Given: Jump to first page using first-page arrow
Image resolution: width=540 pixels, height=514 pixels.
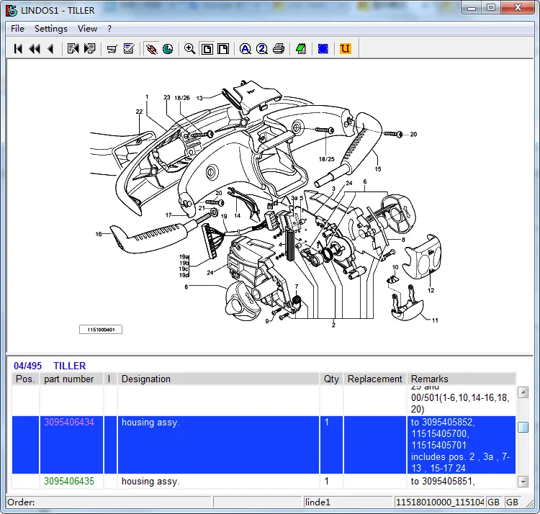Looking at the screenshot, I should coord(19,49).
